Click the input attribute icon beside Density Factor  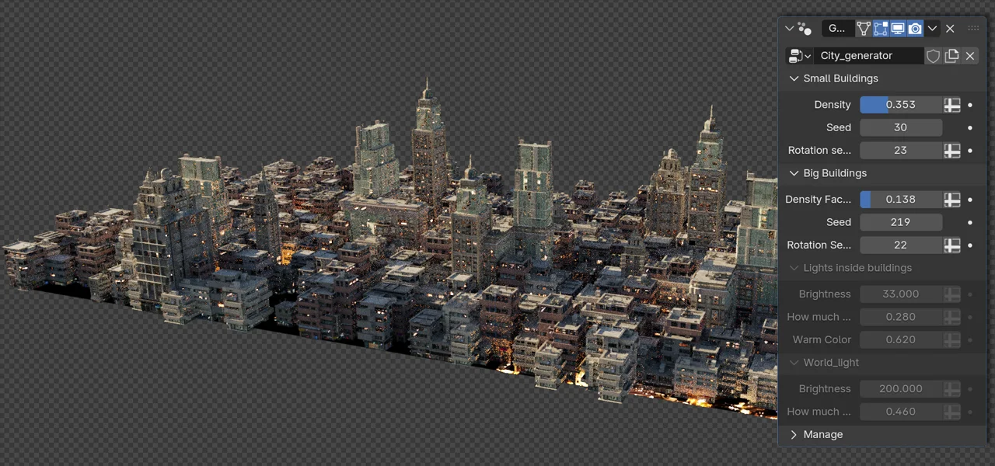[951, 200]
